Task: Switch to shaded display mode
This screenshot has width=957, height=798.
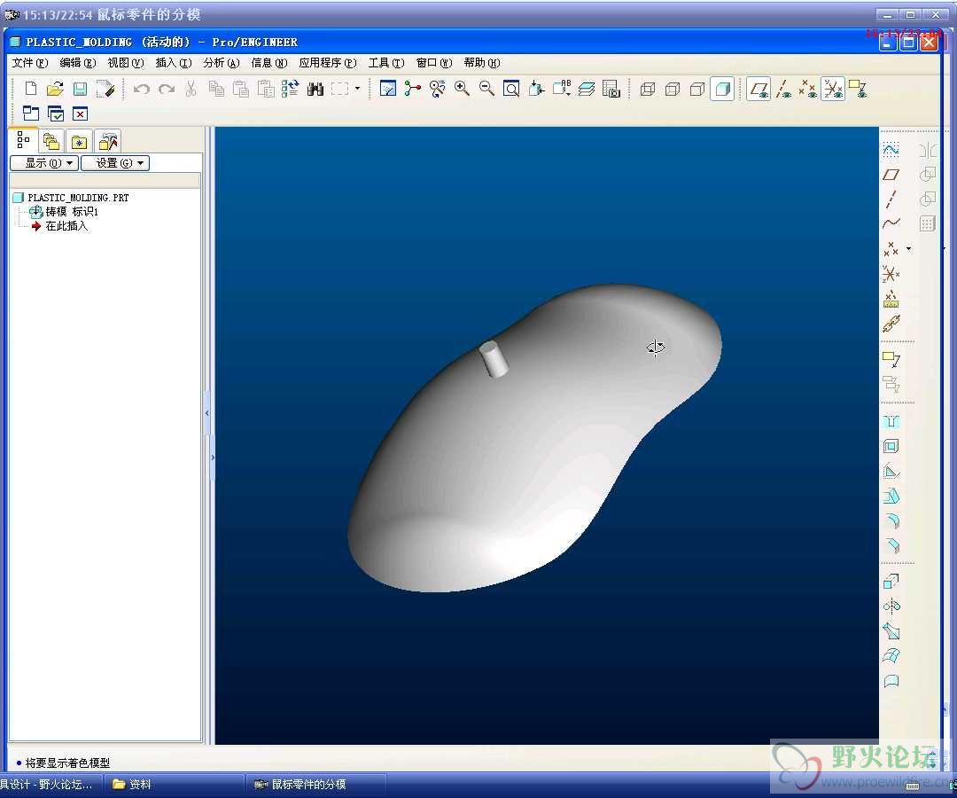Action: point(723,90)
